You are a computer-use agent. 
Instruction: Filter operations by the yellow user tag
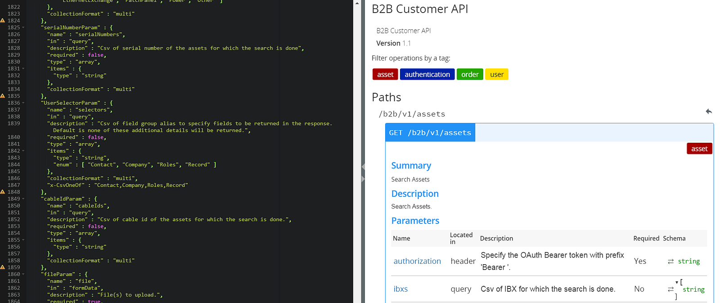pos(497,74)
